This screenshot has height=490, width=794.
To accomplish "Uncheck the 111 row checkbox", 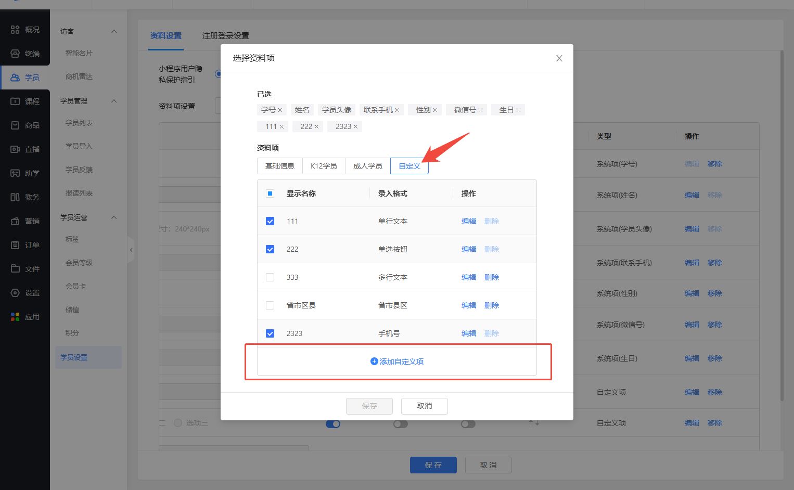I will click(x=270, y=221).
